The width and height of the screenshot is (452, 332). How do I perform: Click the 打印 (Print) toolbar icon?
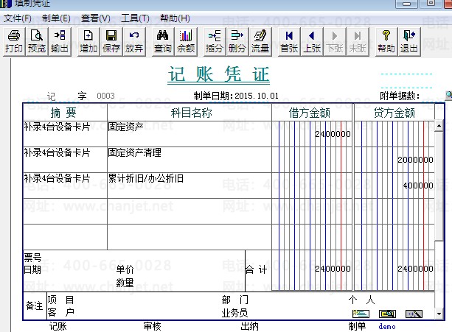(x=13, y=41)
